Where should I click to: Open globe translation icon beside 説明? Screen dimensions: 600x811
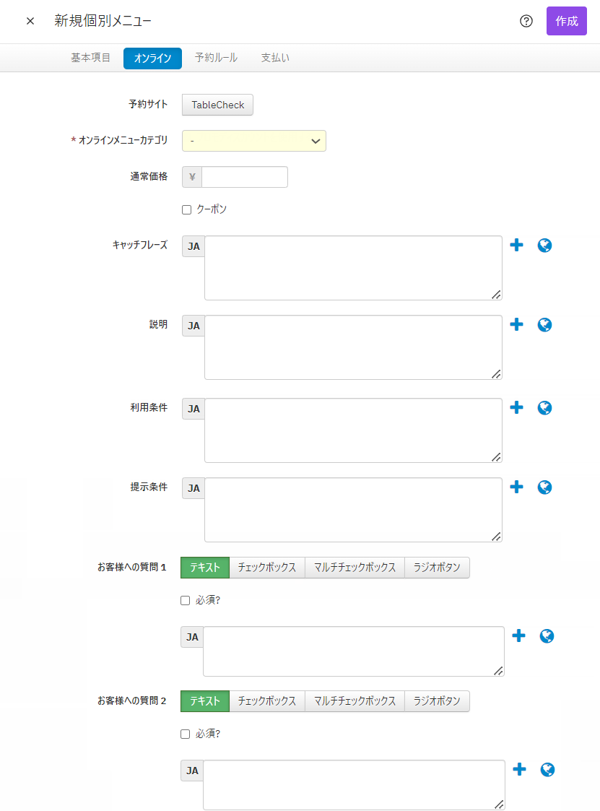[545, 325]
